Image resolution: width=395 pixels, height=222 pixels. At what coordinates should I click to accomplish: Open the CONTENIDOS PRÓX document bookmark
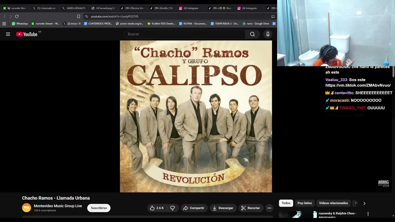pos(98,23)
